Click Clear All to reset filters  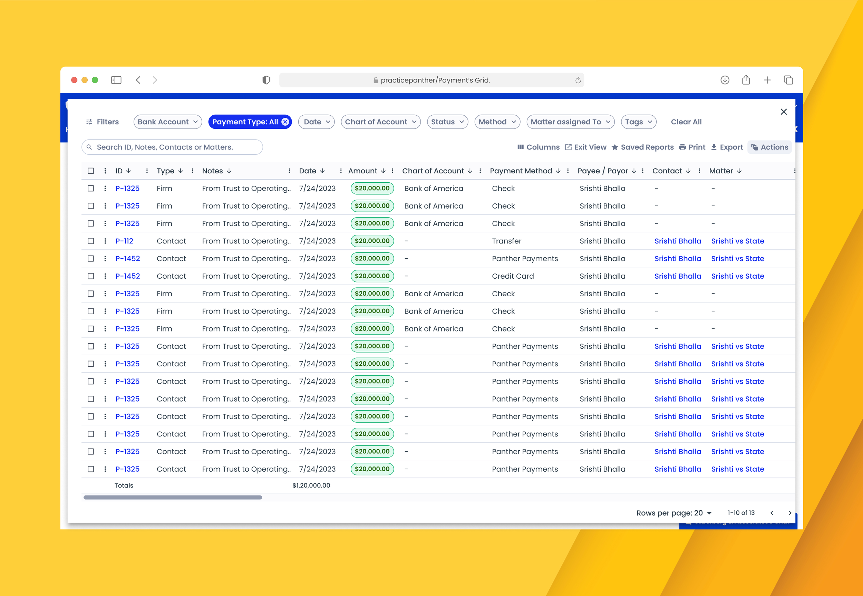point(686,122)
